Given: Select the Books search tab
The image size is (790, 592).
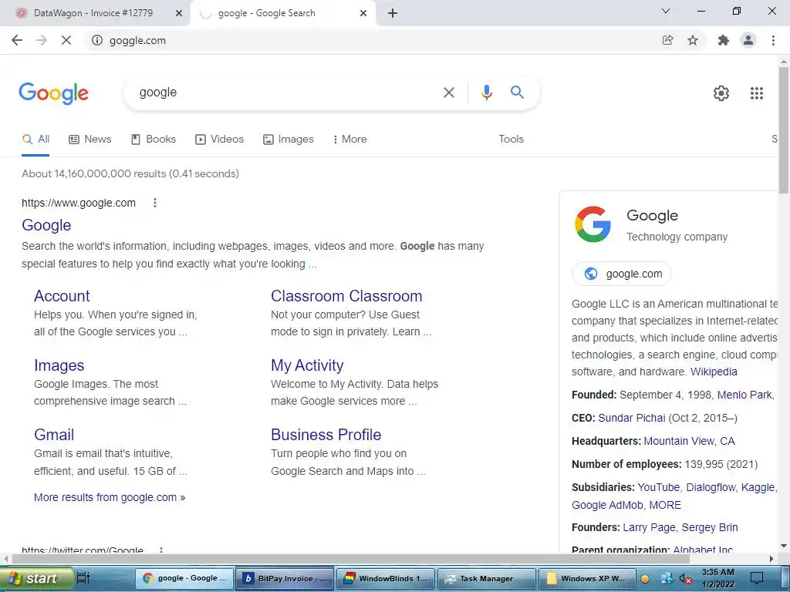Looking at the screenshot, I should pos(154,140).
